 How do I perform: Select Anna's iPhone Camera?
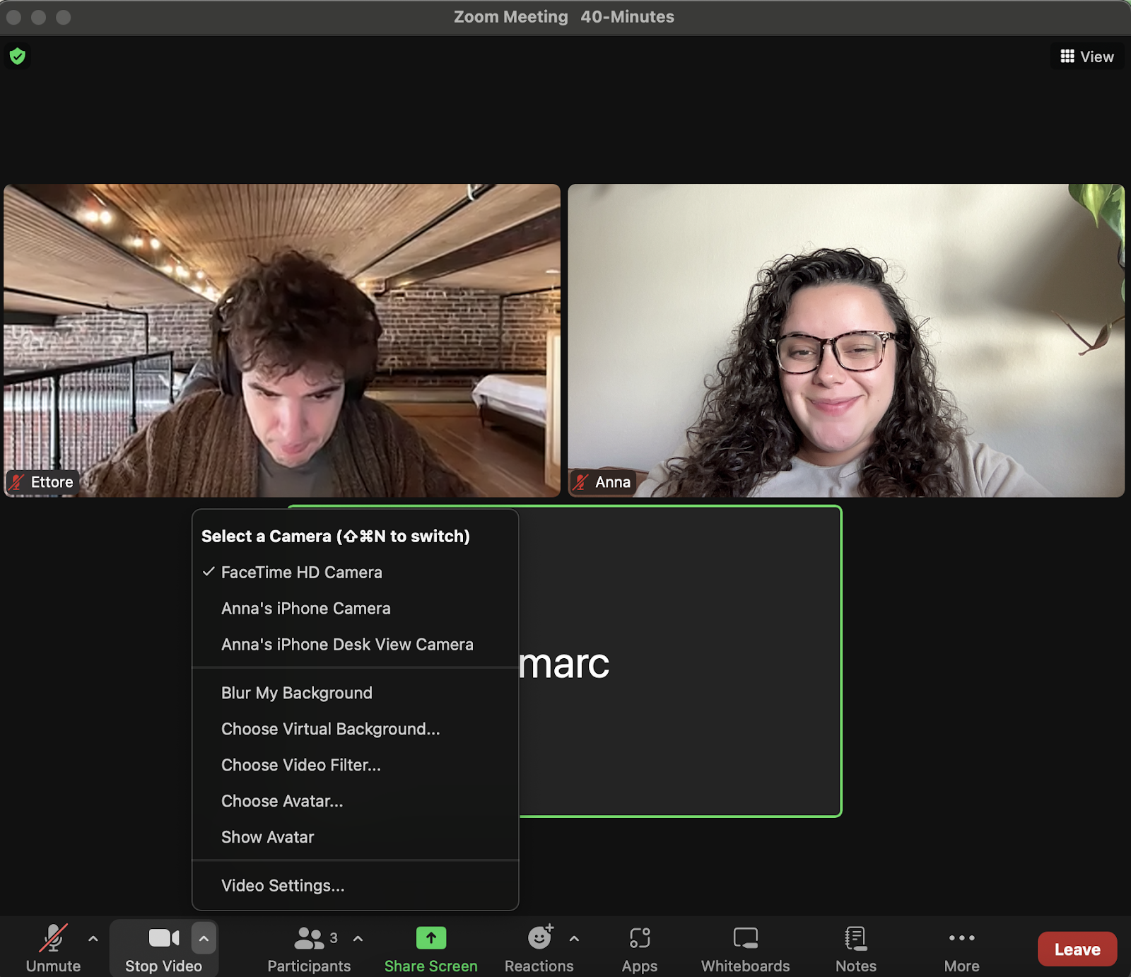click(x=306, y=608)
